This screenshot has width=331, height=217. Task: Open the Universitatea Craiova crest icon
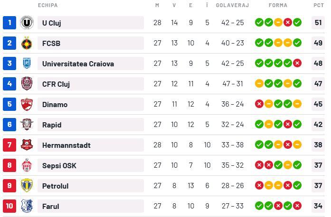(x=27, y=63)
